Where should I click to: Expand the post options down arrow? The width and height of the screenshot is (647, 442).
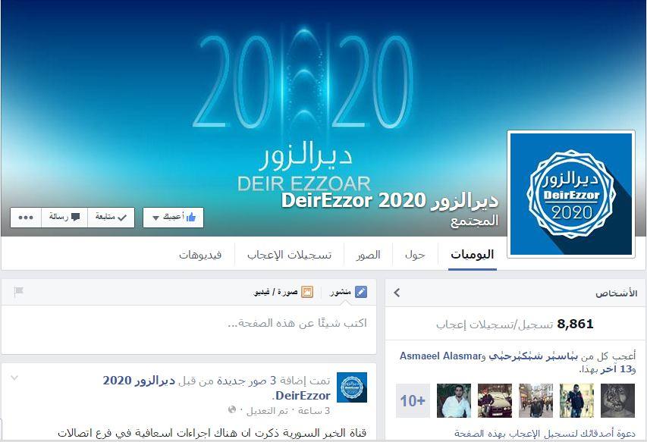[x=14, y=378]
